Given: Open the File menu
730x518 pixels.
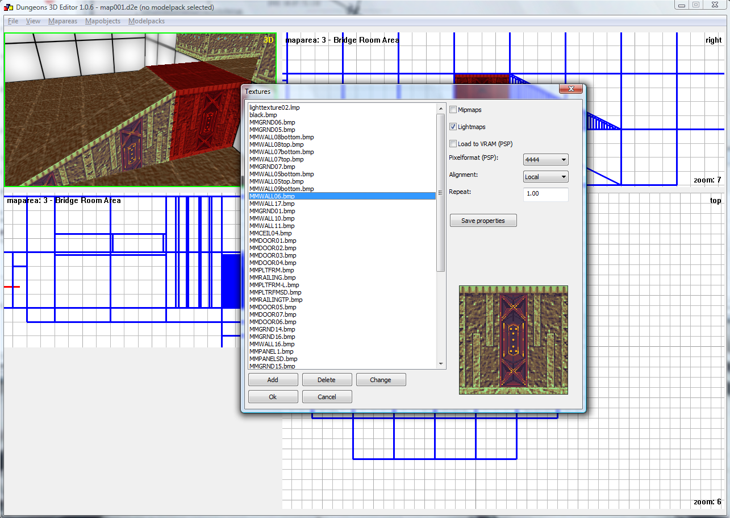Looking at the screenshot, I should point(13,21).
